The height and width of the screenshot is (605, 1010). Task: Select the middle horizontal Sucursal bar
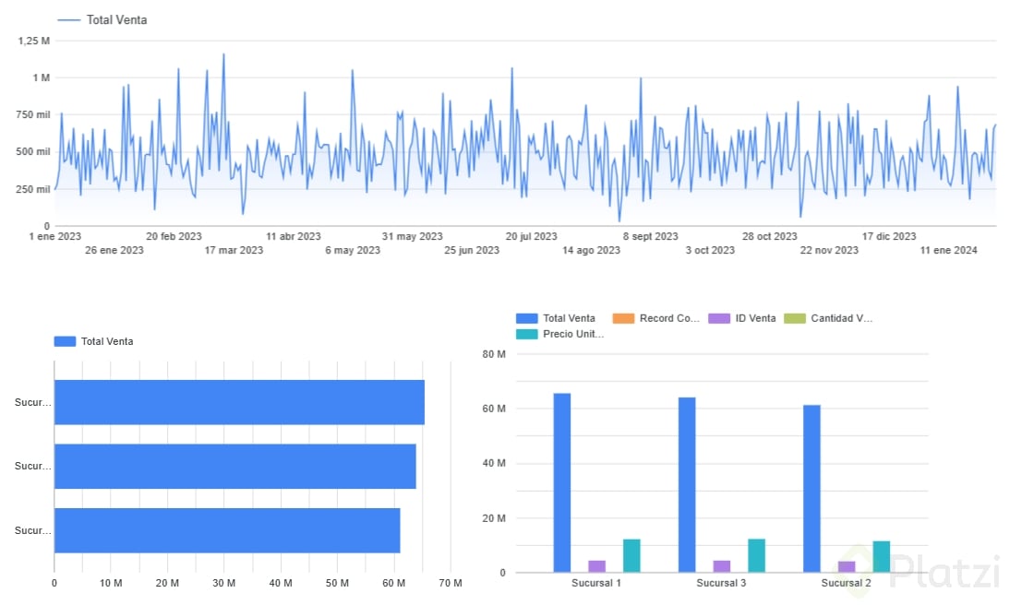(235, 466)
